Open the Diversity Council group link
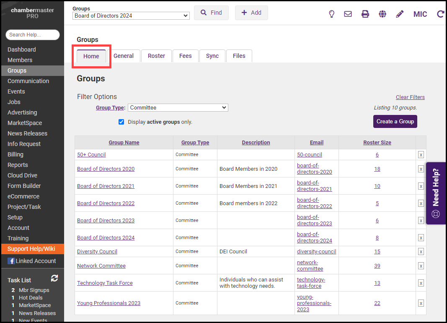This screenshot has width=447, height=323. [x=97, y=252]
